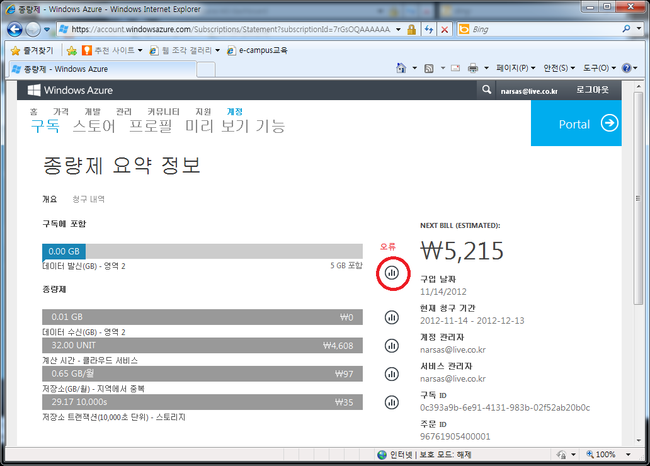Click the status bar security report icon
The image size is (650, 466).
pyautogui.click(x=561, y=455)
